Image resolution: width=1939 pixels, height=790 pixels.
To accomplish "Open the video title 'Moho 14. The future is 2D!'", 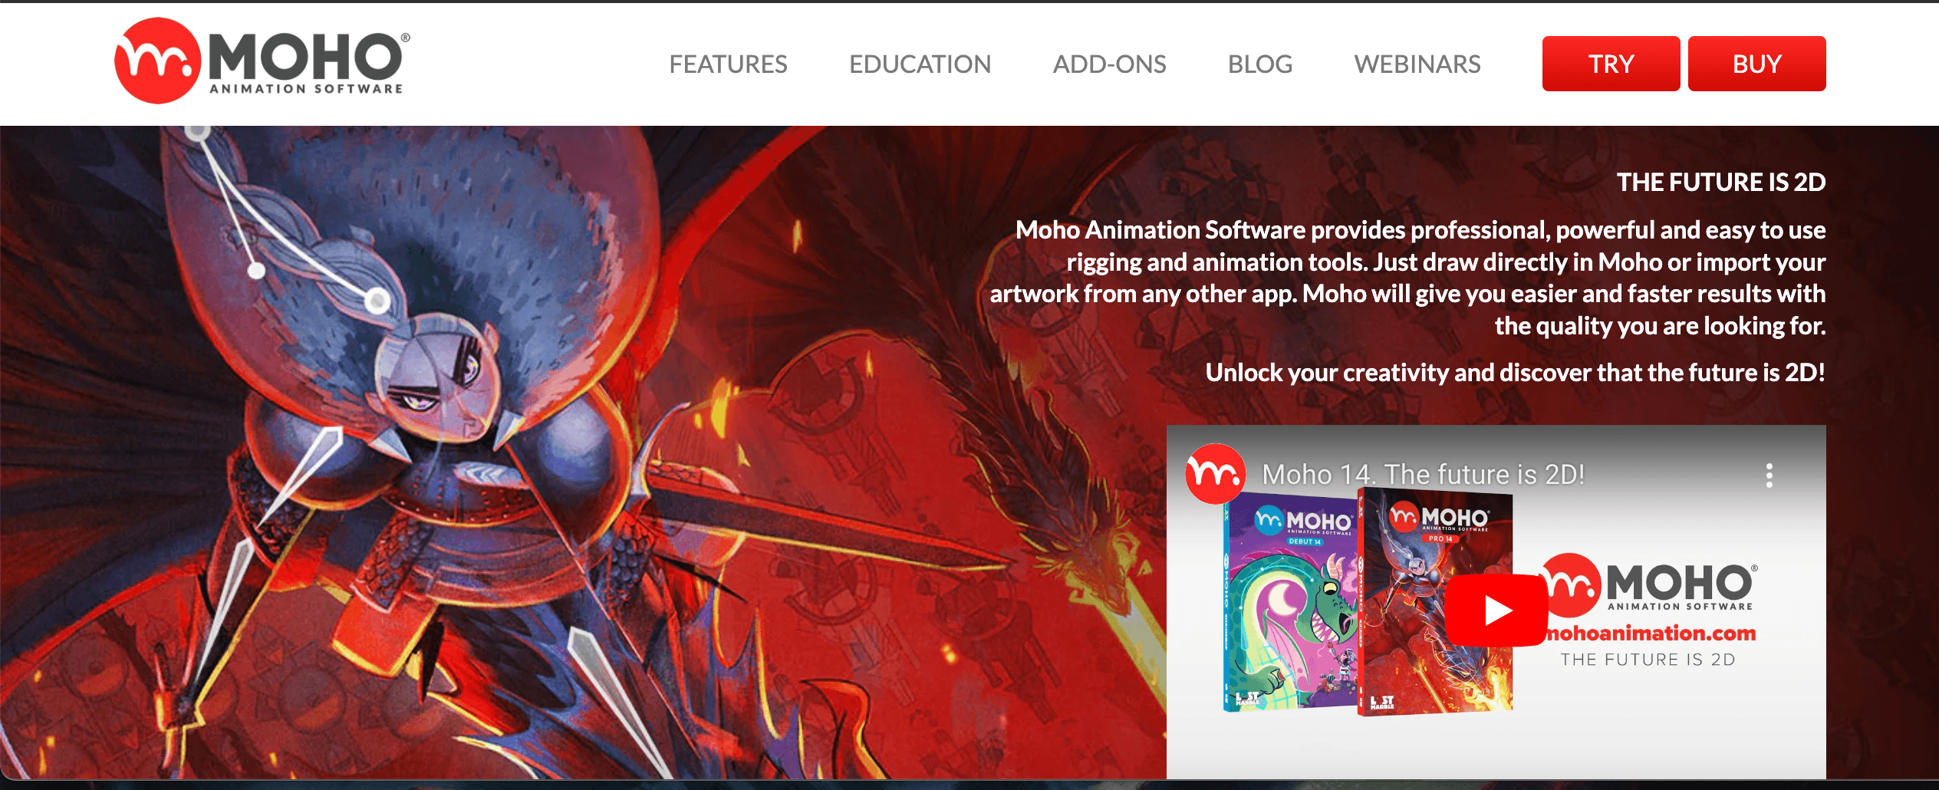I will click(1423, 475).
